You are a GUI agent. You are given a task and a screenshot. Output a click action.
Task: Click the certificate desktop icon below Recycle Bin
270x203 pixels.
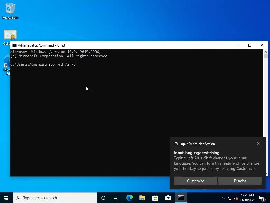tap(10, 35)
